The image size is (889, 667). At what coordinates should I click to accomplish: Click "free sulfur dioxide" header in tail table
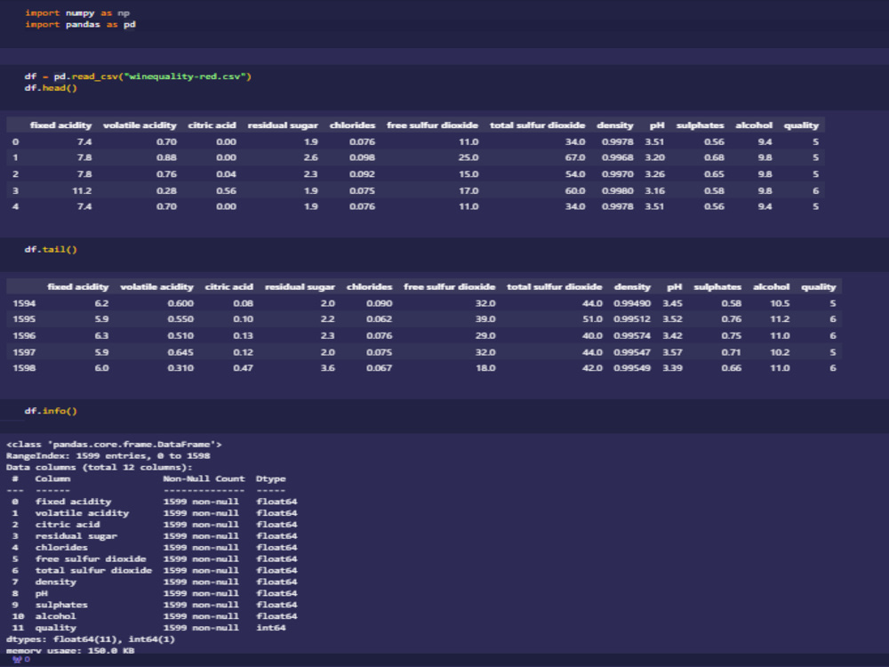pos(449,287)
